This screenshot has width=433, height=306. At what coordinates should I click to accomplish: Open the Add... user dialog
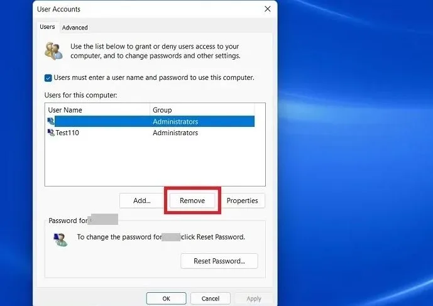(141, 200)
